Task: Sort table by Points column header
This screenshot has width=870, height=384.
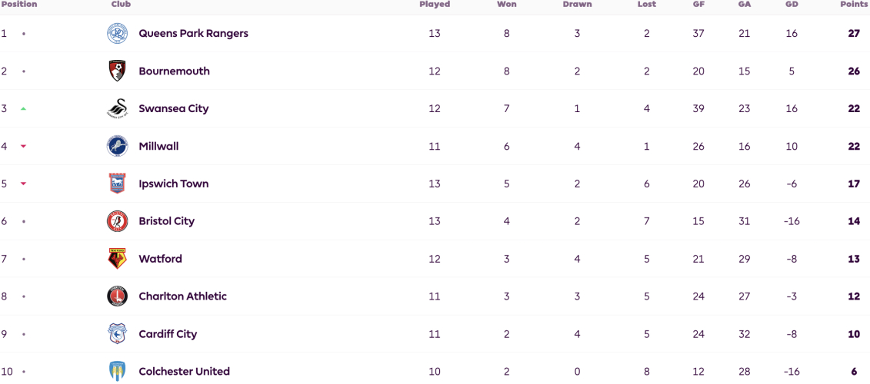Action: (853, 5)
